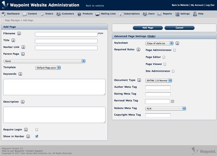Click the Log Out link

(210, 5)
